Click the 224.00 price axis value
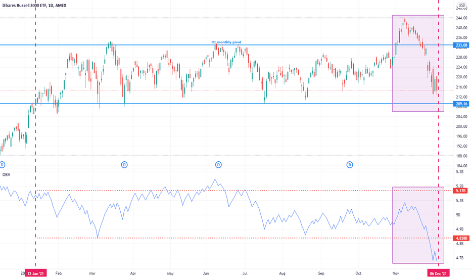 tap(461, 67)
